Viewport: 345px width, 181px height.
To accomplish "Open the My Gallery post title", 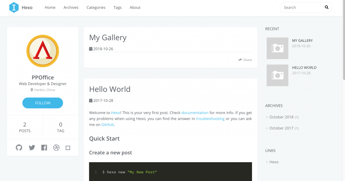I will click(108, 38).
